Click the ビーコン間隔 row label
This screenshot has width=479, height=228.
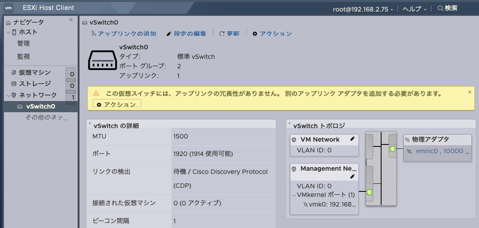tap(111, 220)
